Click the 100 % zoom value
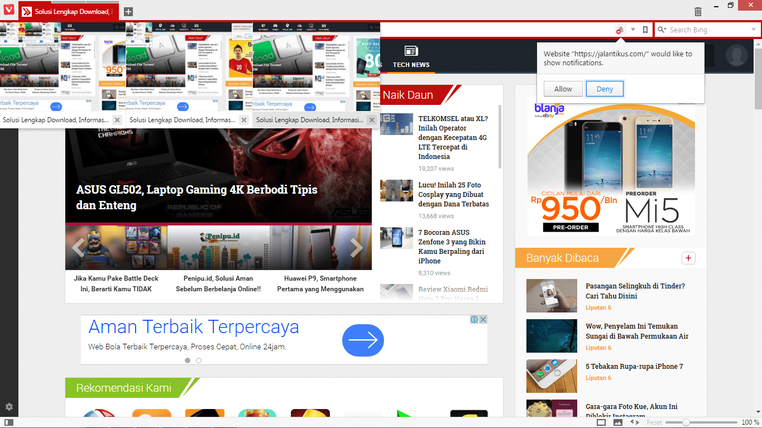The height and width of the screenshot is (428, 762). tap(750, 422)
